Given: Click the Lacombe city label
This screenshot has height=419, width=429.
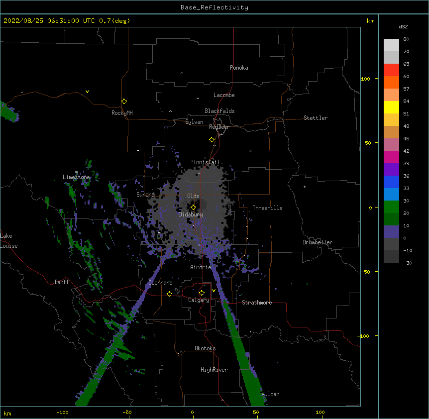Looking at the screenshot, I should [224, 95].
